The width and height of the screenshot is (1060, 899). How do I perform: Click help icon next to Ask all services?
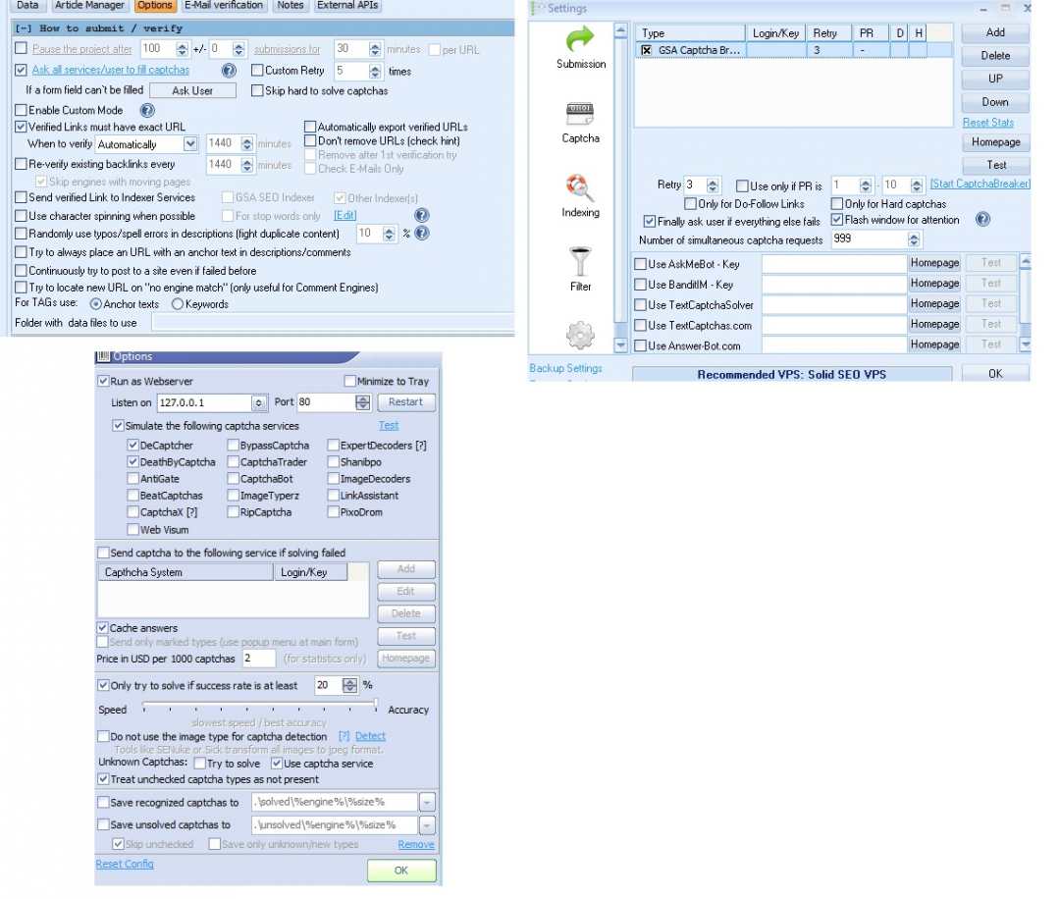229,71
